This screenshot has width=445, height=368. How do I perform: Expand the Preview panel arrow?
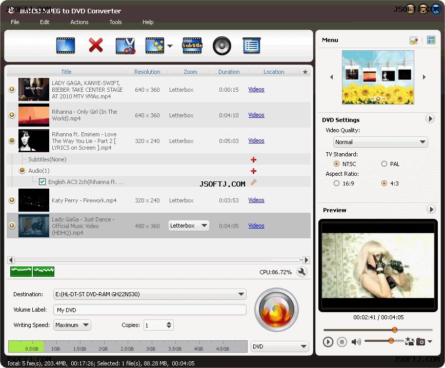(x=431, y=210)
